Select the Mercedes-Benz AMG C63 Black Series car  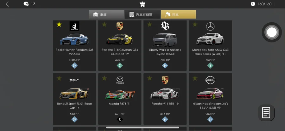click(x=210, y=46)
